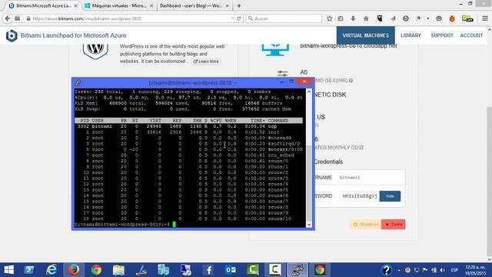Open Outlook from the taskbar
Viewport: 492px width, 277px height.
point(231,270)
